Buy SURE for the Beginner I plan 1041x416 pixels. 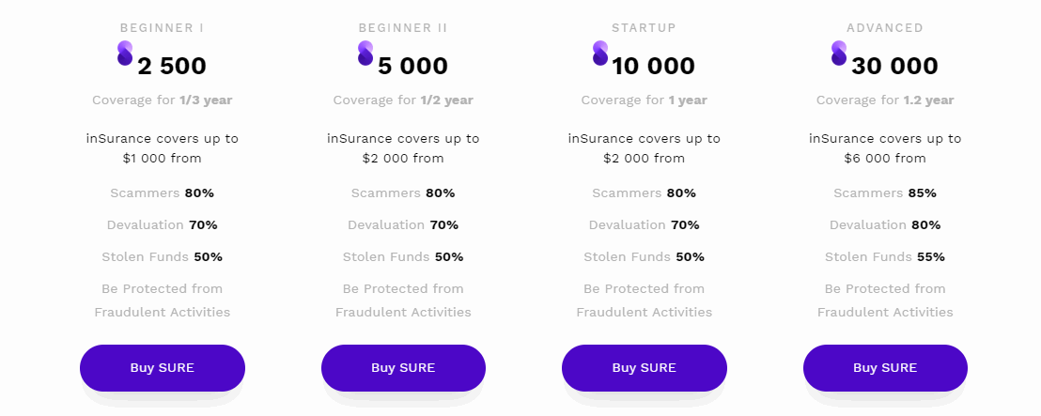(162, 367)
